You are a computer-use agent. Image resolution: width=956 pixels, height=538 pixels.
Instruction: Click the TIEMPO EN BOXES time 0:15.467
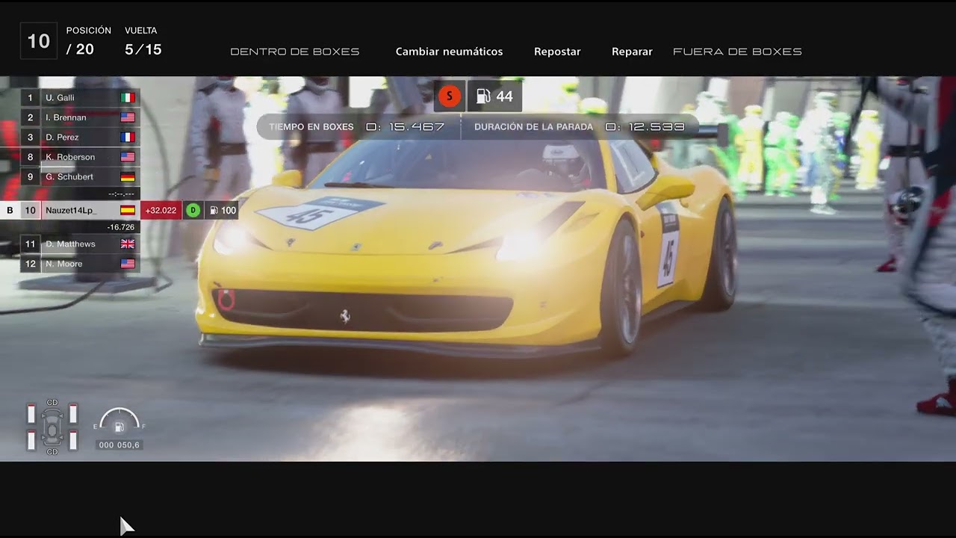(406, 127)
